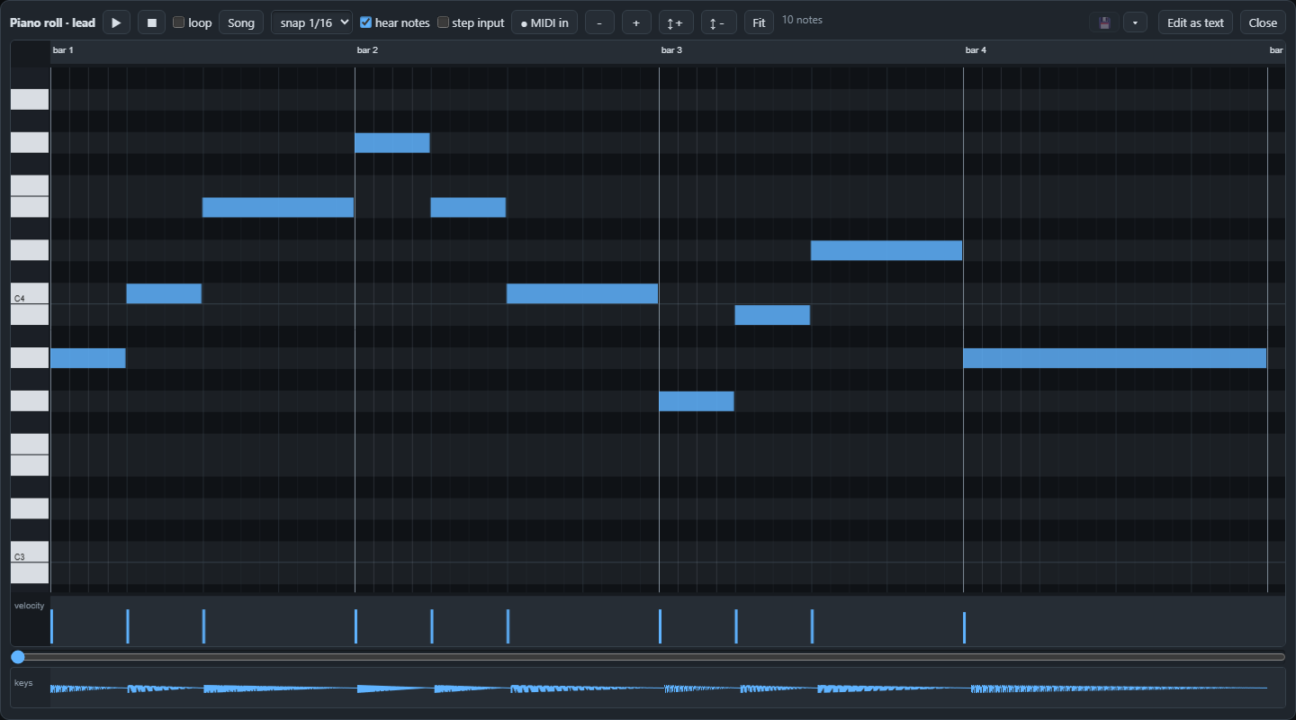The height and width of the screenshot is (720, 1296).
Task: Enable the loop checkbox
Action: click(178, 22)
